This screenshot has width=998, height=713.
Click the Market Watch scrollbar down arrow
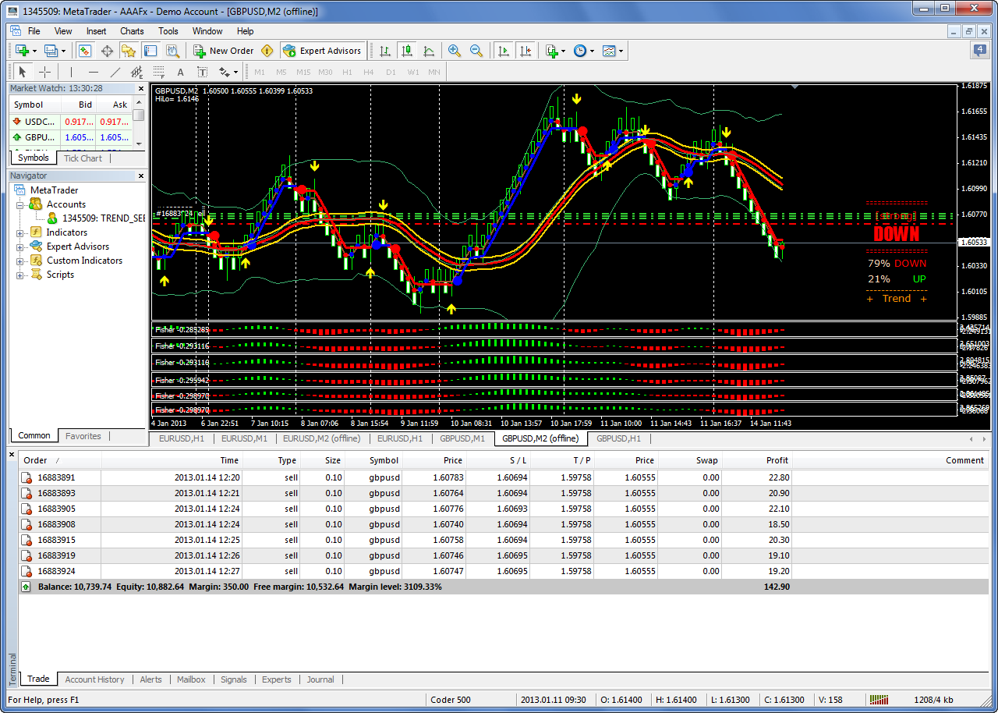(x=139, y=144)
